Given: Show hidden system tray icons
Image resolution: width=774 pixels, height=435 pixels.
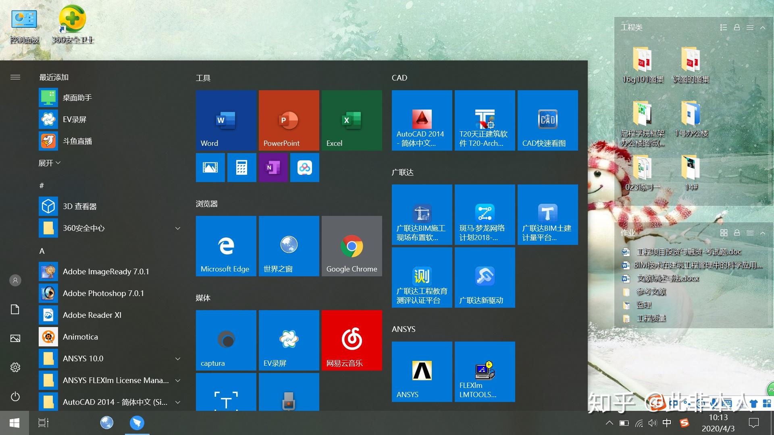Looking at the screenshot, I should [x=610, y=423].
